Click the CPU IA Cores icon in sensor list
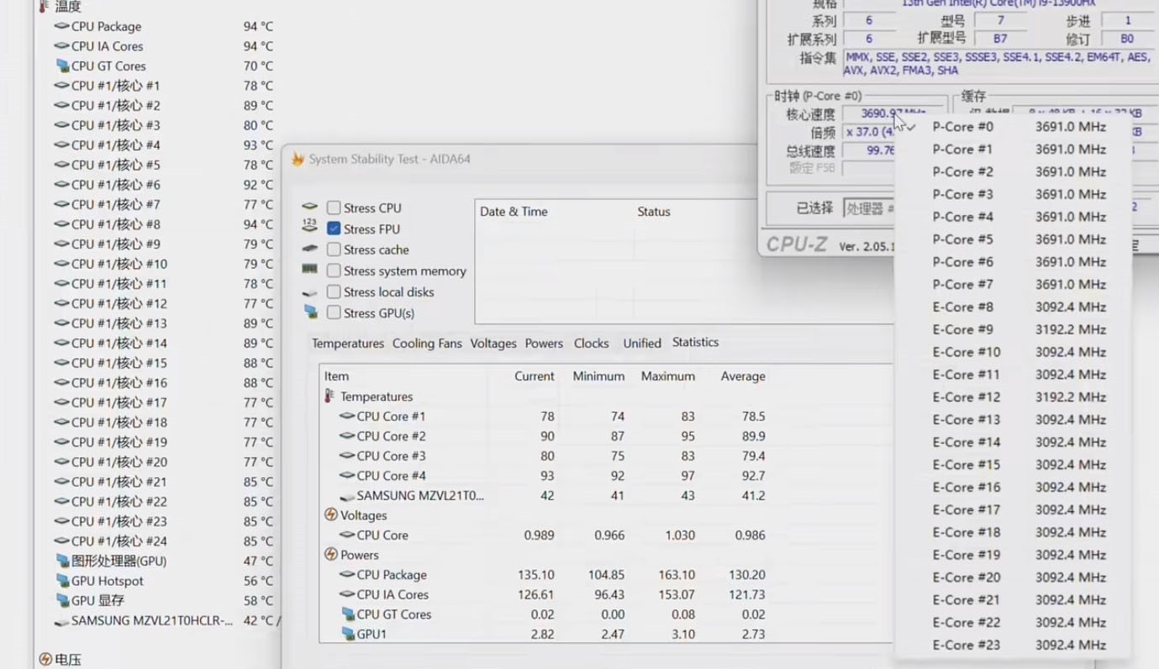Viewport: 1159px width, 669px height. (x=61, y=46)
